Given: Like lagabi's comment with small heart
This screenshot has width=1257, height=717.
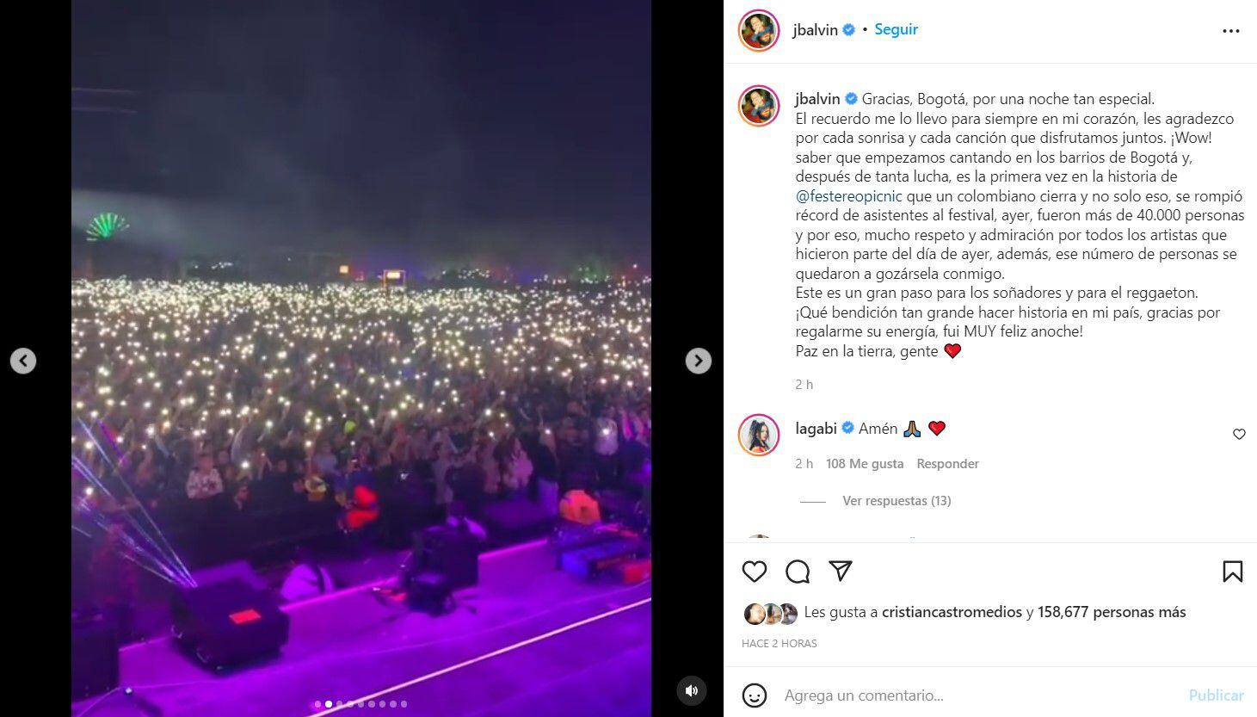Looking at the screenshot, I should [x=1239, y=434].
